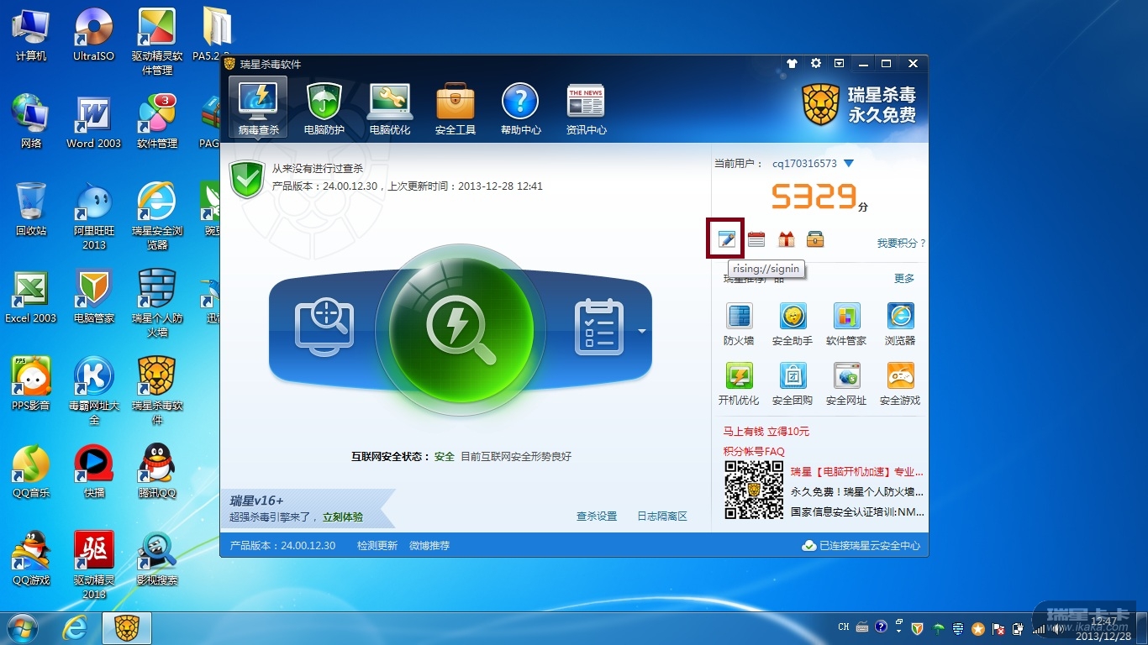
Task: Click 检测更新 to check for updates
Action: point(377,546)
